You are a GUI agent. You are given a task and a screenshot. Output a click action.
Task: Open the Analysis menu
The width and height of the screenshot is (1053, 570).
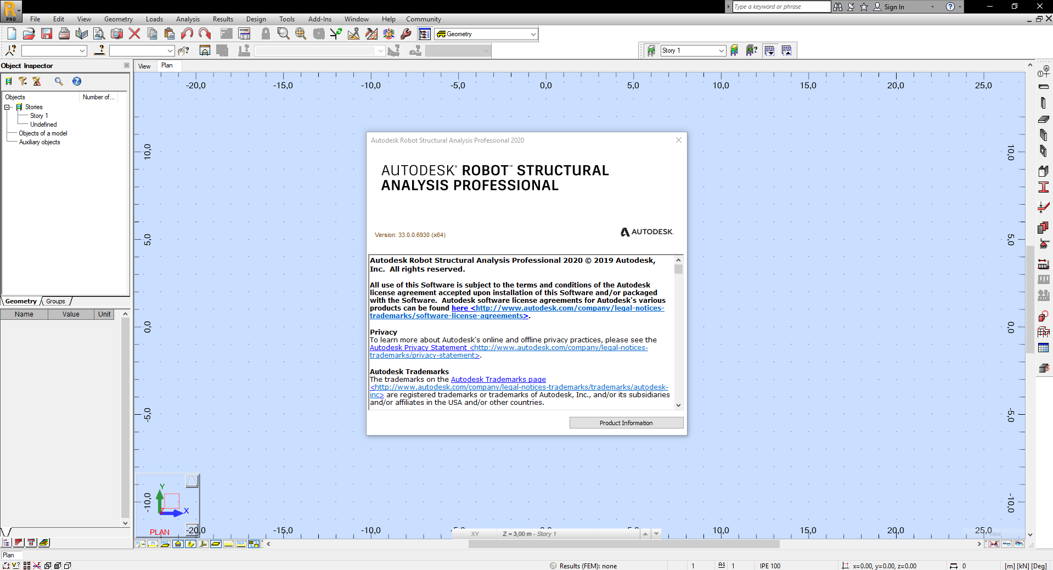pyautogui.click(x=188, y=19)
